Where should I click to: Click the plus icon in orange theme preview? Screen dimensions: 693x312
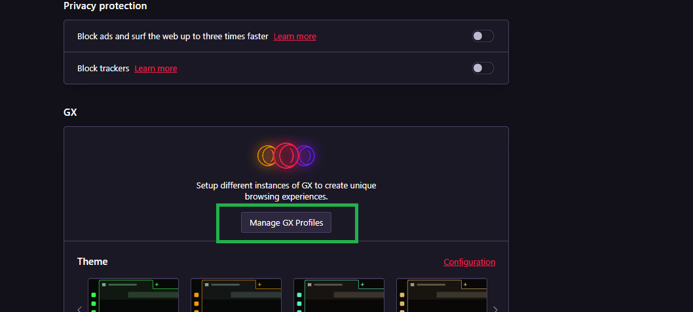click(x=259, y=285)
